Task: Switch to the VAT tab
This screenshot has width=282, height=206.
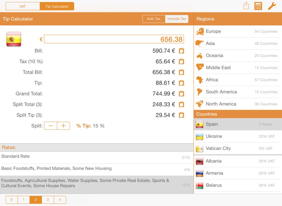Action: [x=23, y=6]
